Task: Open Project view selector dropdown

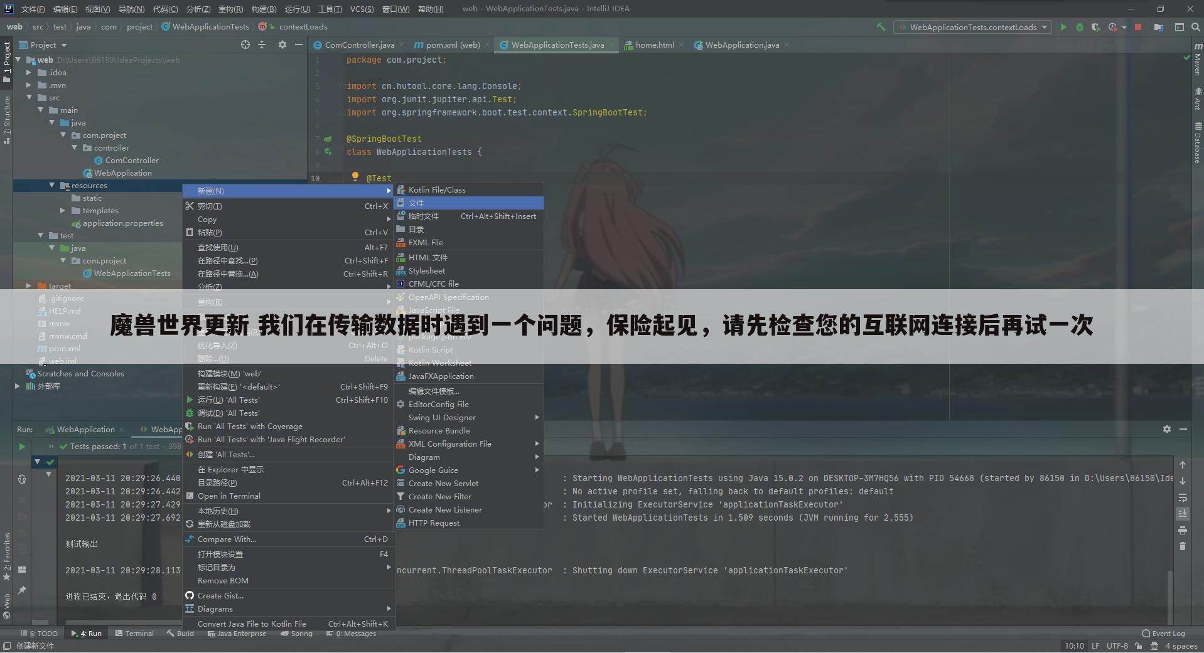Action: [x=43, y=45]
